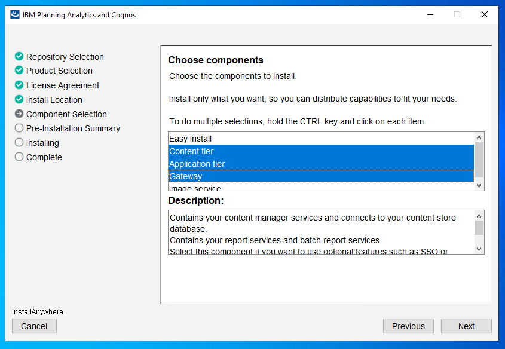Click the Repository Selection step label
Viewport: 505px width, 349px height.
click(65, 57)
